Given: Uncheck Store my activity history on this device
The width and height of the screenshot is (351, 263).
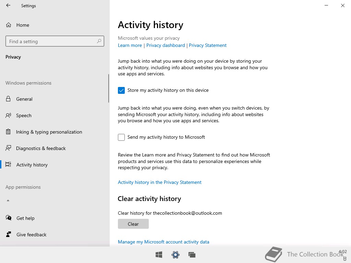Looking at the screenshot, I should [121, 90].
